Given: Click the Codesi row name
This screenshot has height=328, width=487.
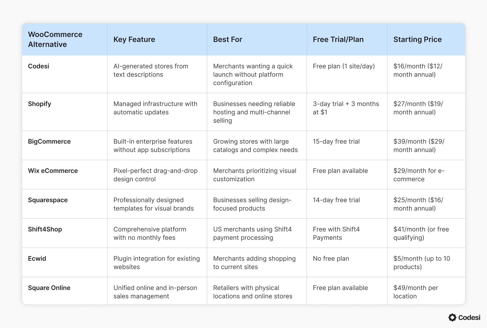Looking at the screenshot, I should pyautogui.click(x=39, y=66).
